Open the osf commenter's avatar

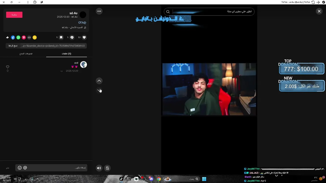click(x=84, y=65)
